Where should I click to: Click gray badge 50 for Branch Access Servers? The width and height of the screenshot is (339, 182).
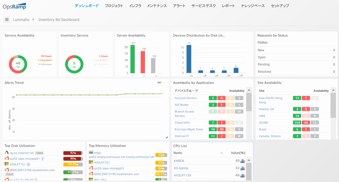(x=239, y=111)
